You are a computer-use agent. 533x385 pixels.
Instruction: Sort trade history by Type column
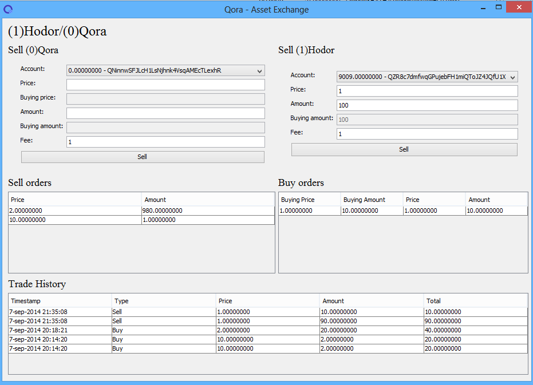point(164,301)
